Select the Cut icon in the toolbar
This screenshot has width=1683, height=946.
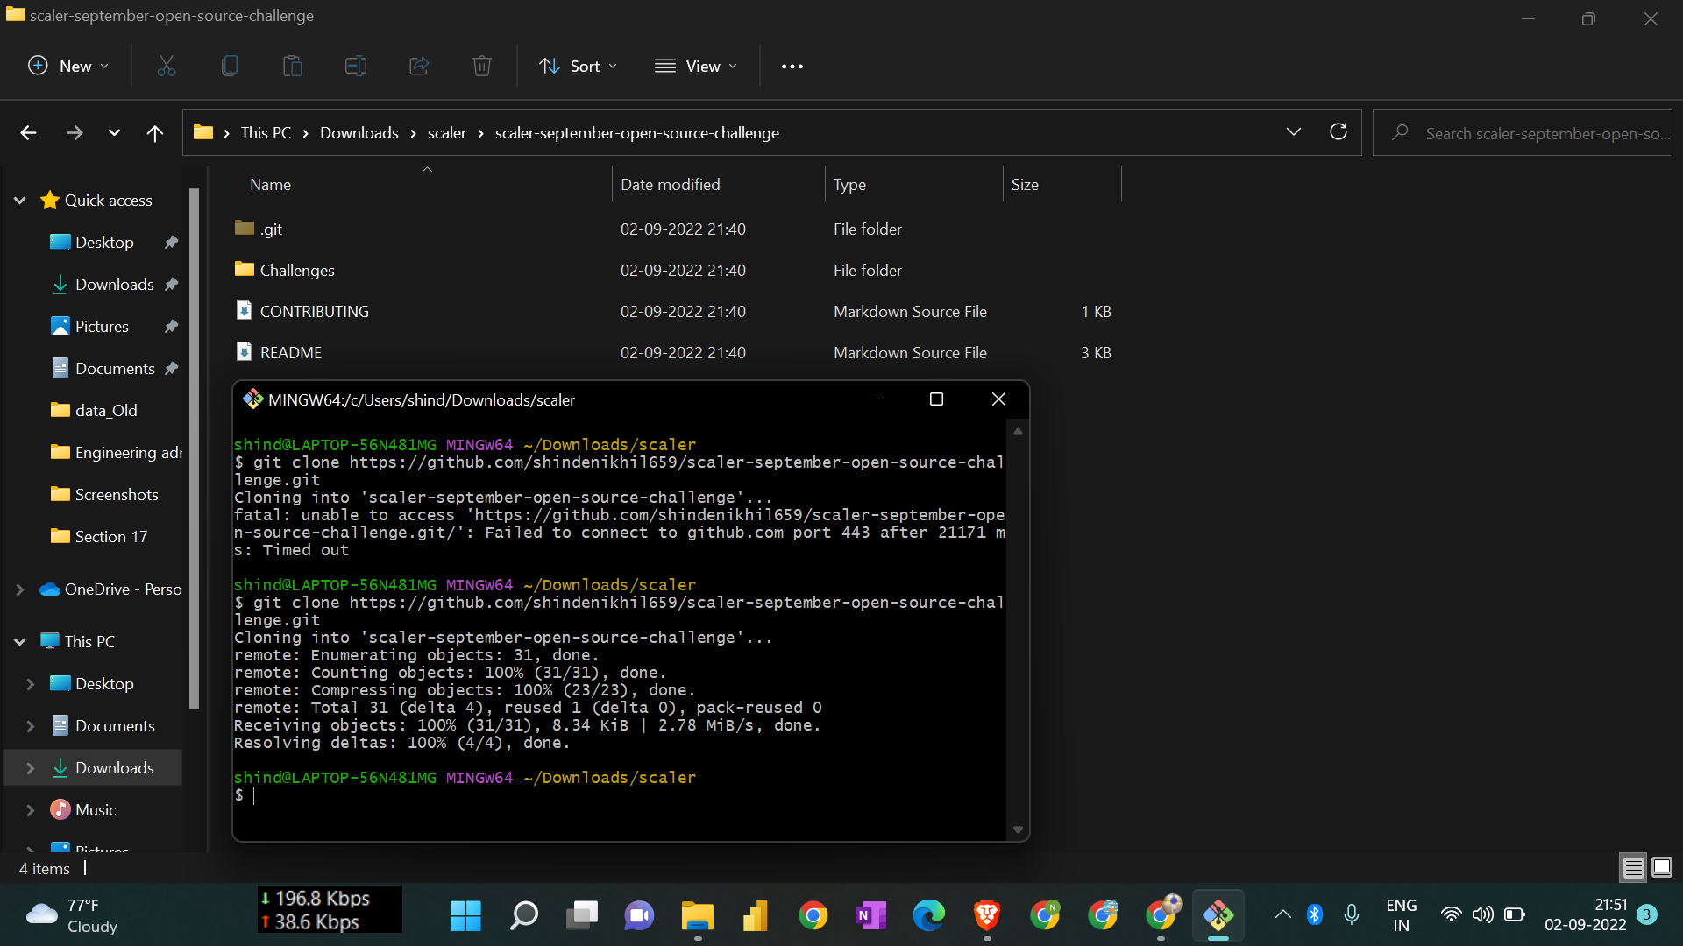(166, 66)
